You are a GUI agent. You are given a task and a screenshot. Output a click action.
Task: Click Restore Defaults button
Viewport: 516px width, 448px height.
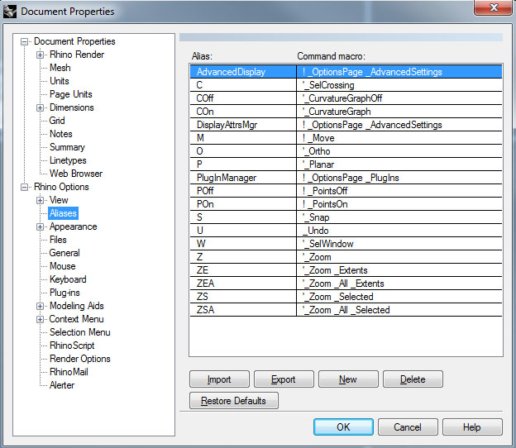(233, 401)
